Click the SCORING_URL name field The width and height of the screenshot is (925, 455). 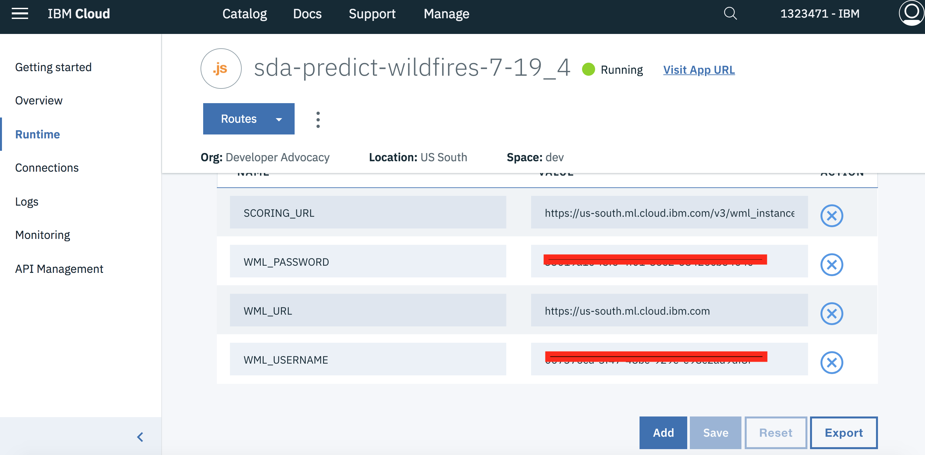coord(368,212)
